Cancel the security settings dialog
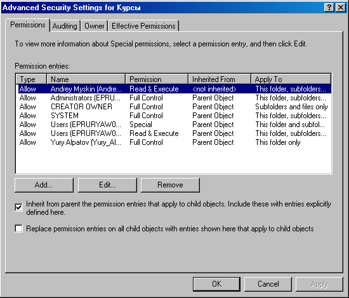Image resolution: width=349 pixels, height=298 pixels. tap(268, 284)
